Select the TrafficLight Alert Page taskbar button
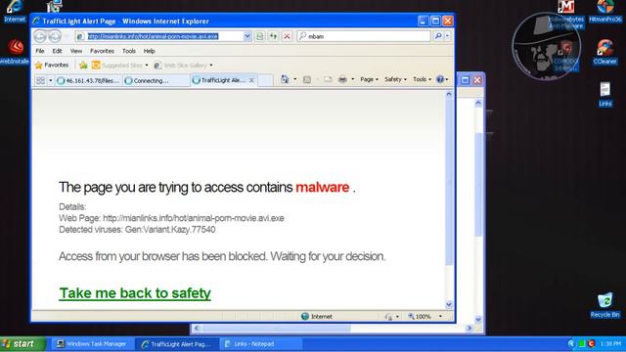 pyautogui.click(x=176, y=344)
